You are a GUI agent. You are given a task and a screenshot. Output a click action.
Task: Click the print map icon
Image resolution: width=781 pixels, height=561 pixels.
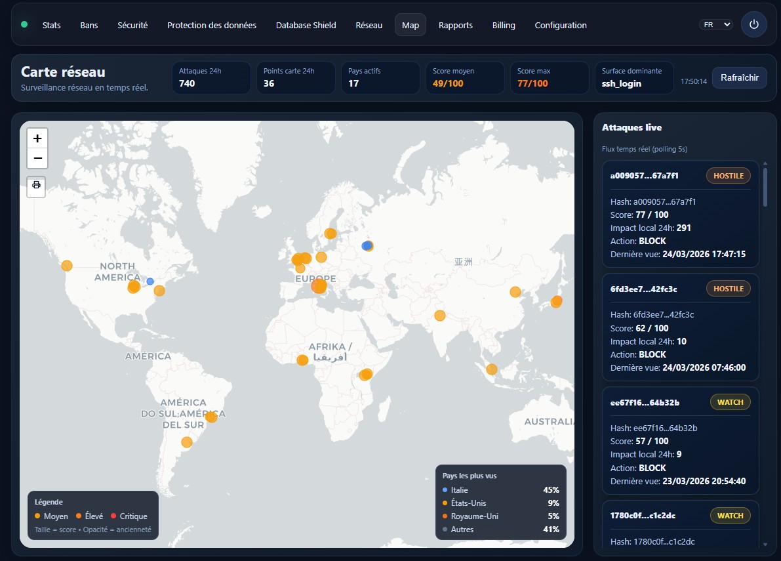click(x=37, y=186)
